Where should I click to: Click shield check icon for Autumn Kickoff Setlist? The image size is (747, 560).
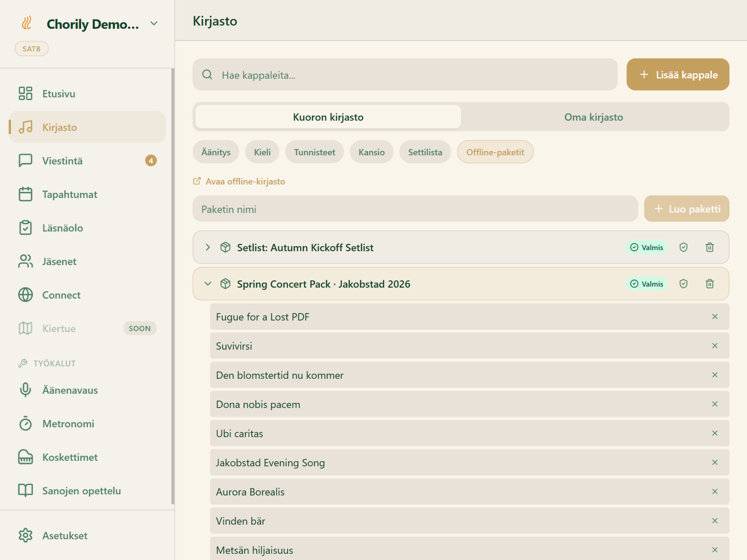click(x=683, y=247)
